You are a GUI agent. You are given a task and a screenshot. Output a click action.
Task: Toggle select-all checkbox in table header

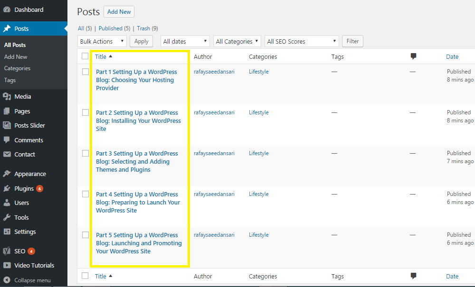pyautogui.click(x=85, y=56)
